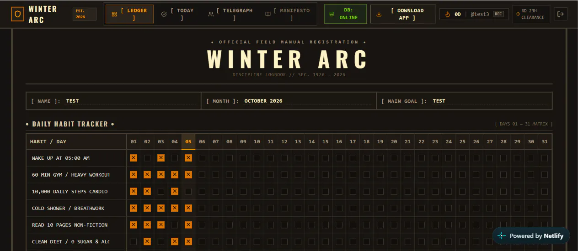The height and width of the screenshot is (251, 578).
Task: Check Wake Up at 05:00 AM day 31
Action: point(545,158)
